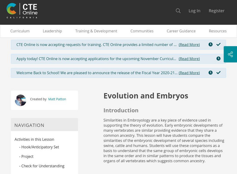Click the Log In link
Screen dimensions: 237x174
click(x=194, y=11)
